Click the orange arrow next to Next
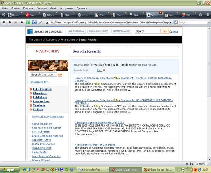 tap(104, 70)
